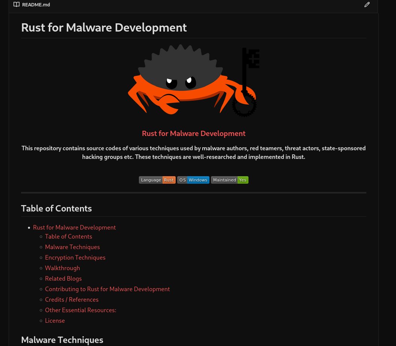The height and width of the screenshot is (346, 396).
Task: Open the Walkthrough contents link
Action: coord(62,268)
